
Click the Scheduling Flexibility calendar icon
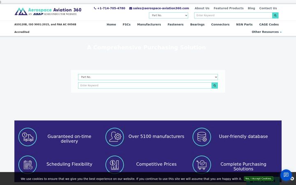point(28,164)
